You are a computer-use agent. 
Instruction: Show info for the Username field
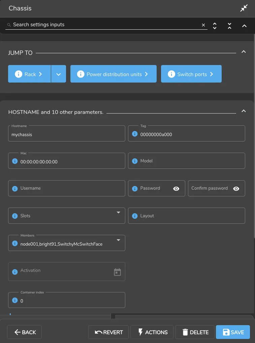coord(14,189)
